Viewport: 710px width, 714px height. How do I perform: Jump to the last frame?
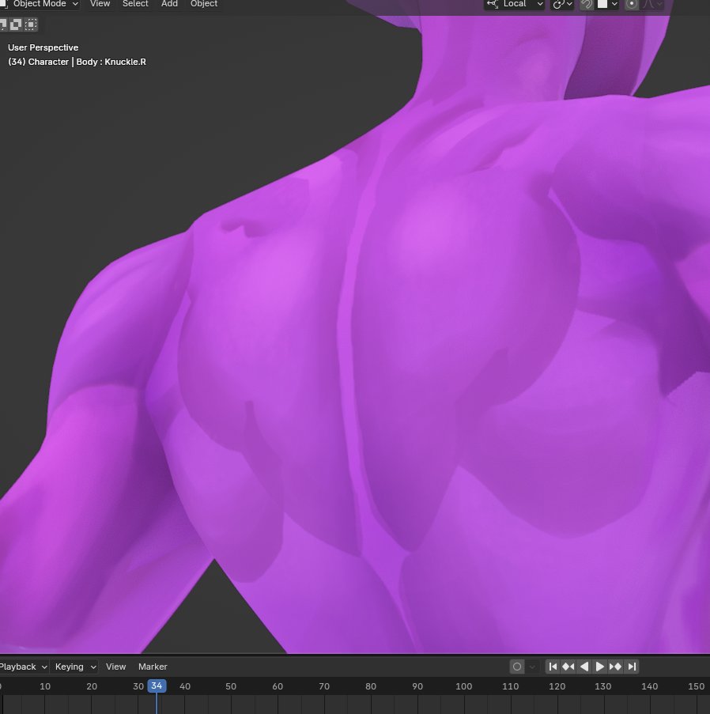tap(632, 667)
